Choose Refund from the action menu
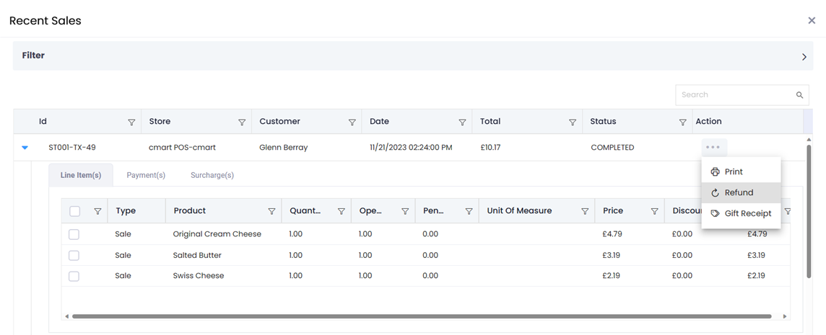826x335 pixels. [x=739, y=193]
